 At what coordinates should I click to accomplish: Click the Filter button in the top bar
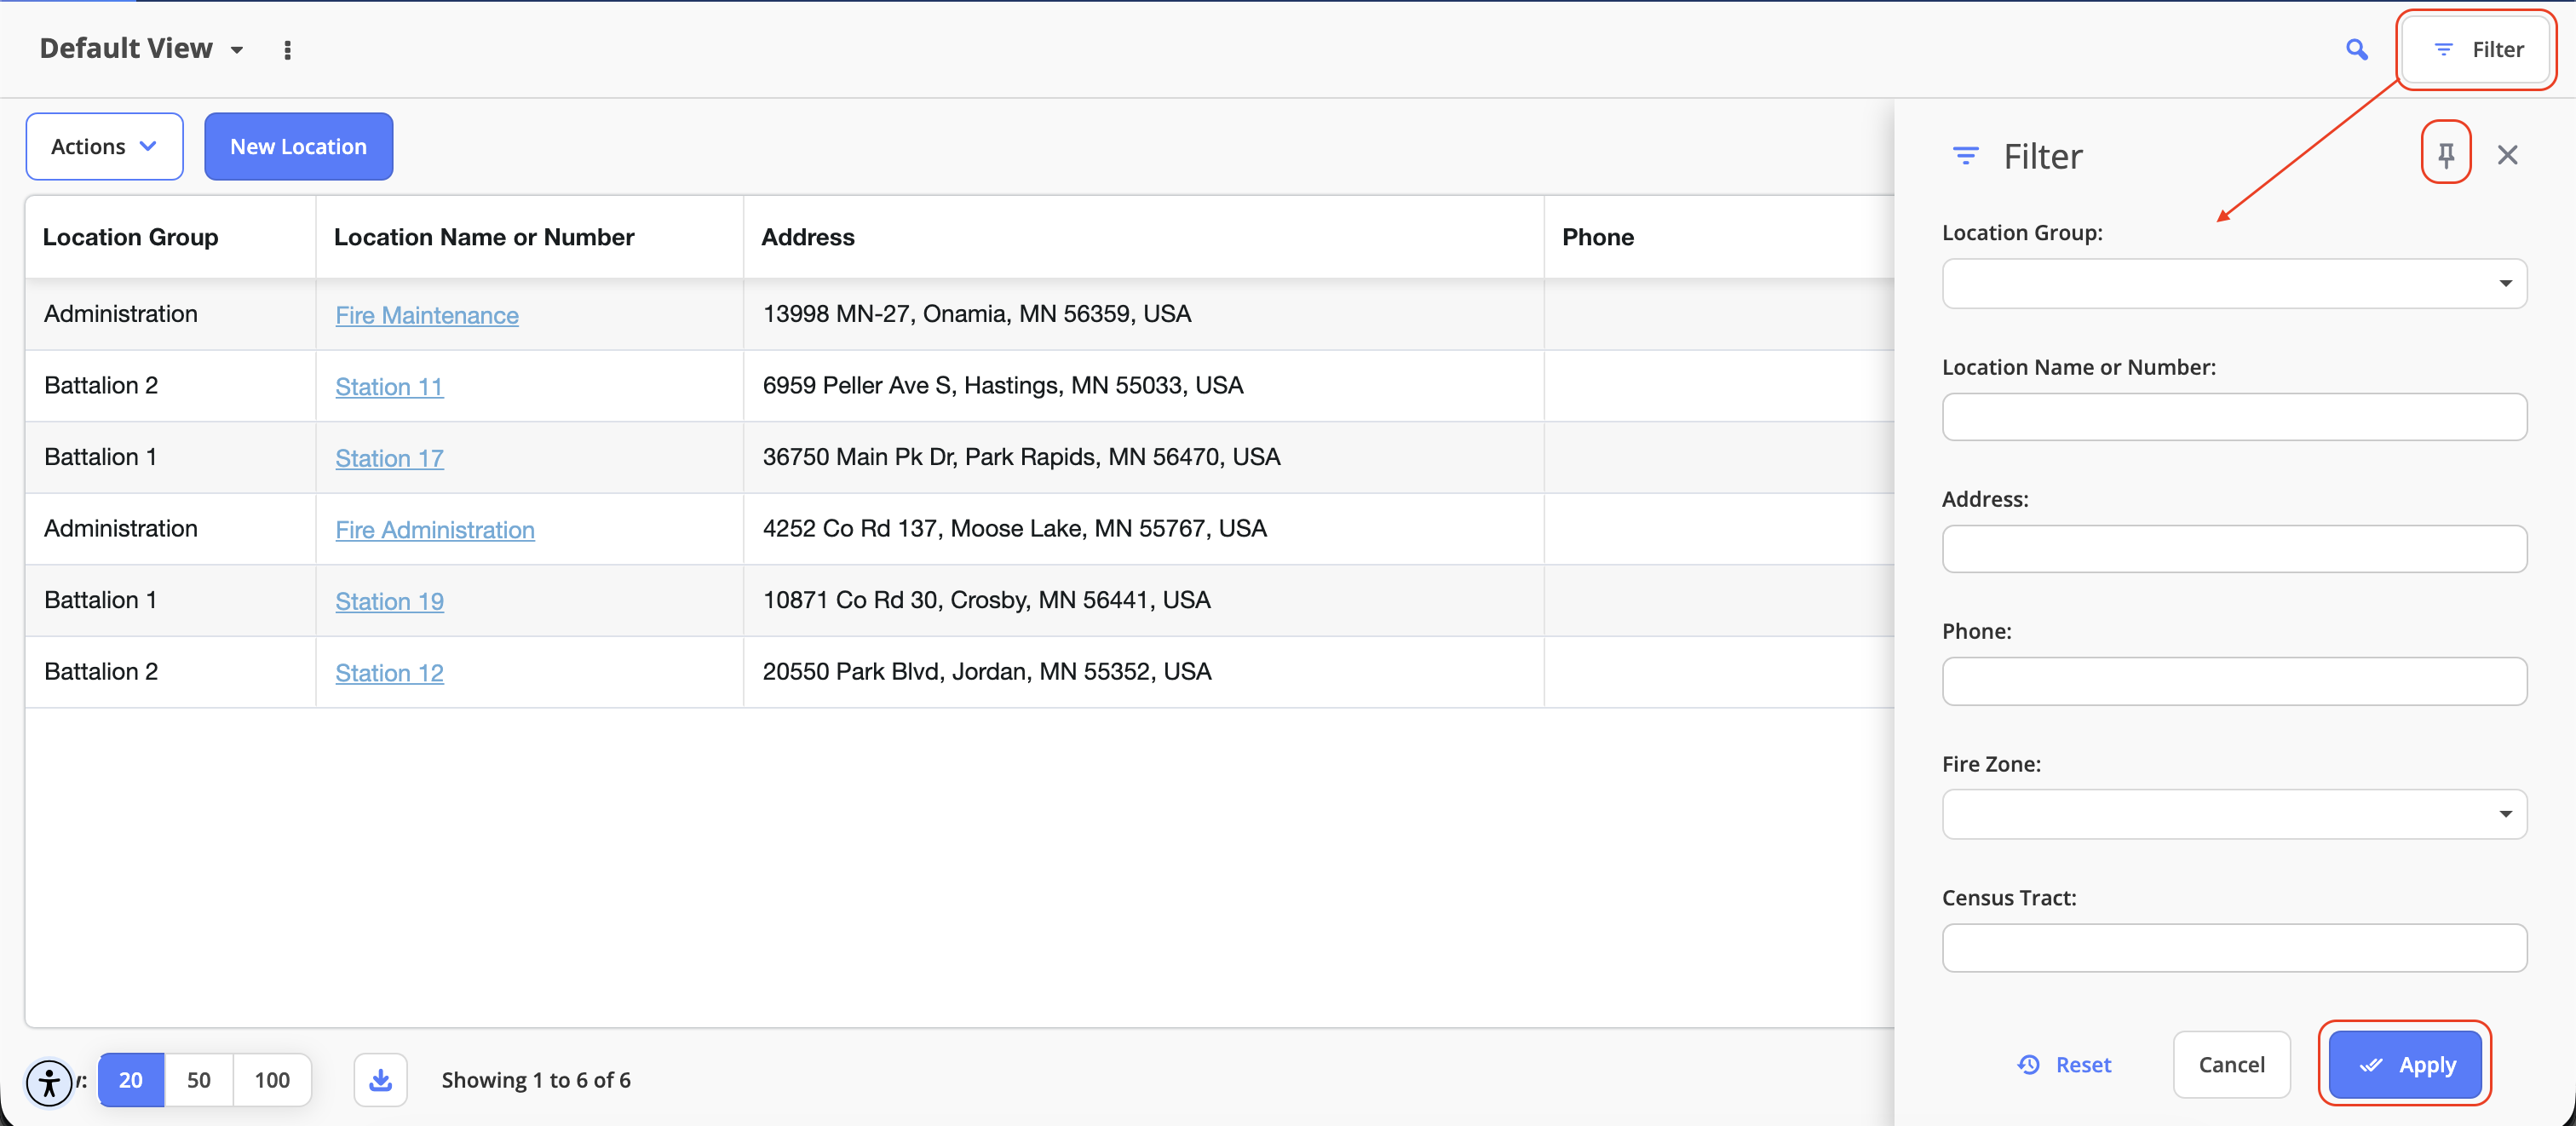[2476, 49]
